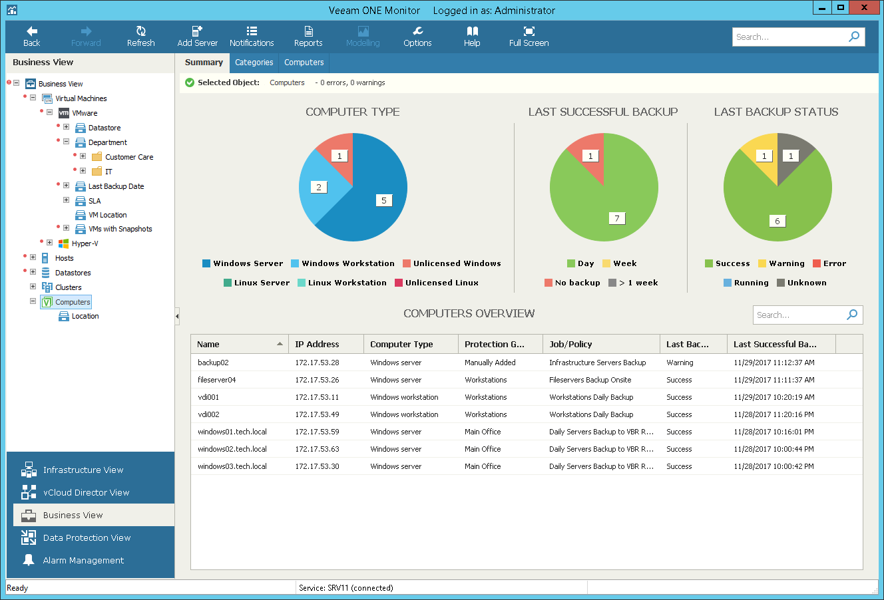Click the magnifier in Computers Overview search
This screenshot has width=884, height=600.
(x=852, y=315)
